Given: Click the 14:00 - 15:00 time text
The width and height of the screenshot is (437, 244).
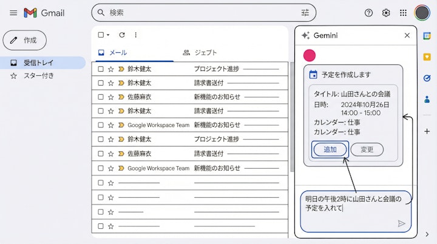Looking at the screenshot, I should coord(361,113).
